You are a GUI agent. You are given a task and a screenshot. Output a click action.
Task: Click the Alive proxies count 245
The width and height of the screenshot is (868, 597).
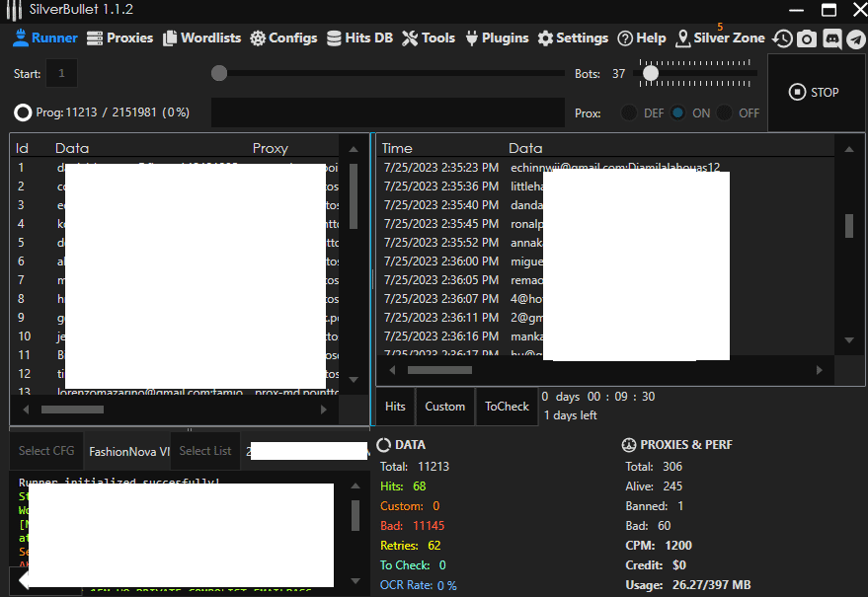click(672, 486)
